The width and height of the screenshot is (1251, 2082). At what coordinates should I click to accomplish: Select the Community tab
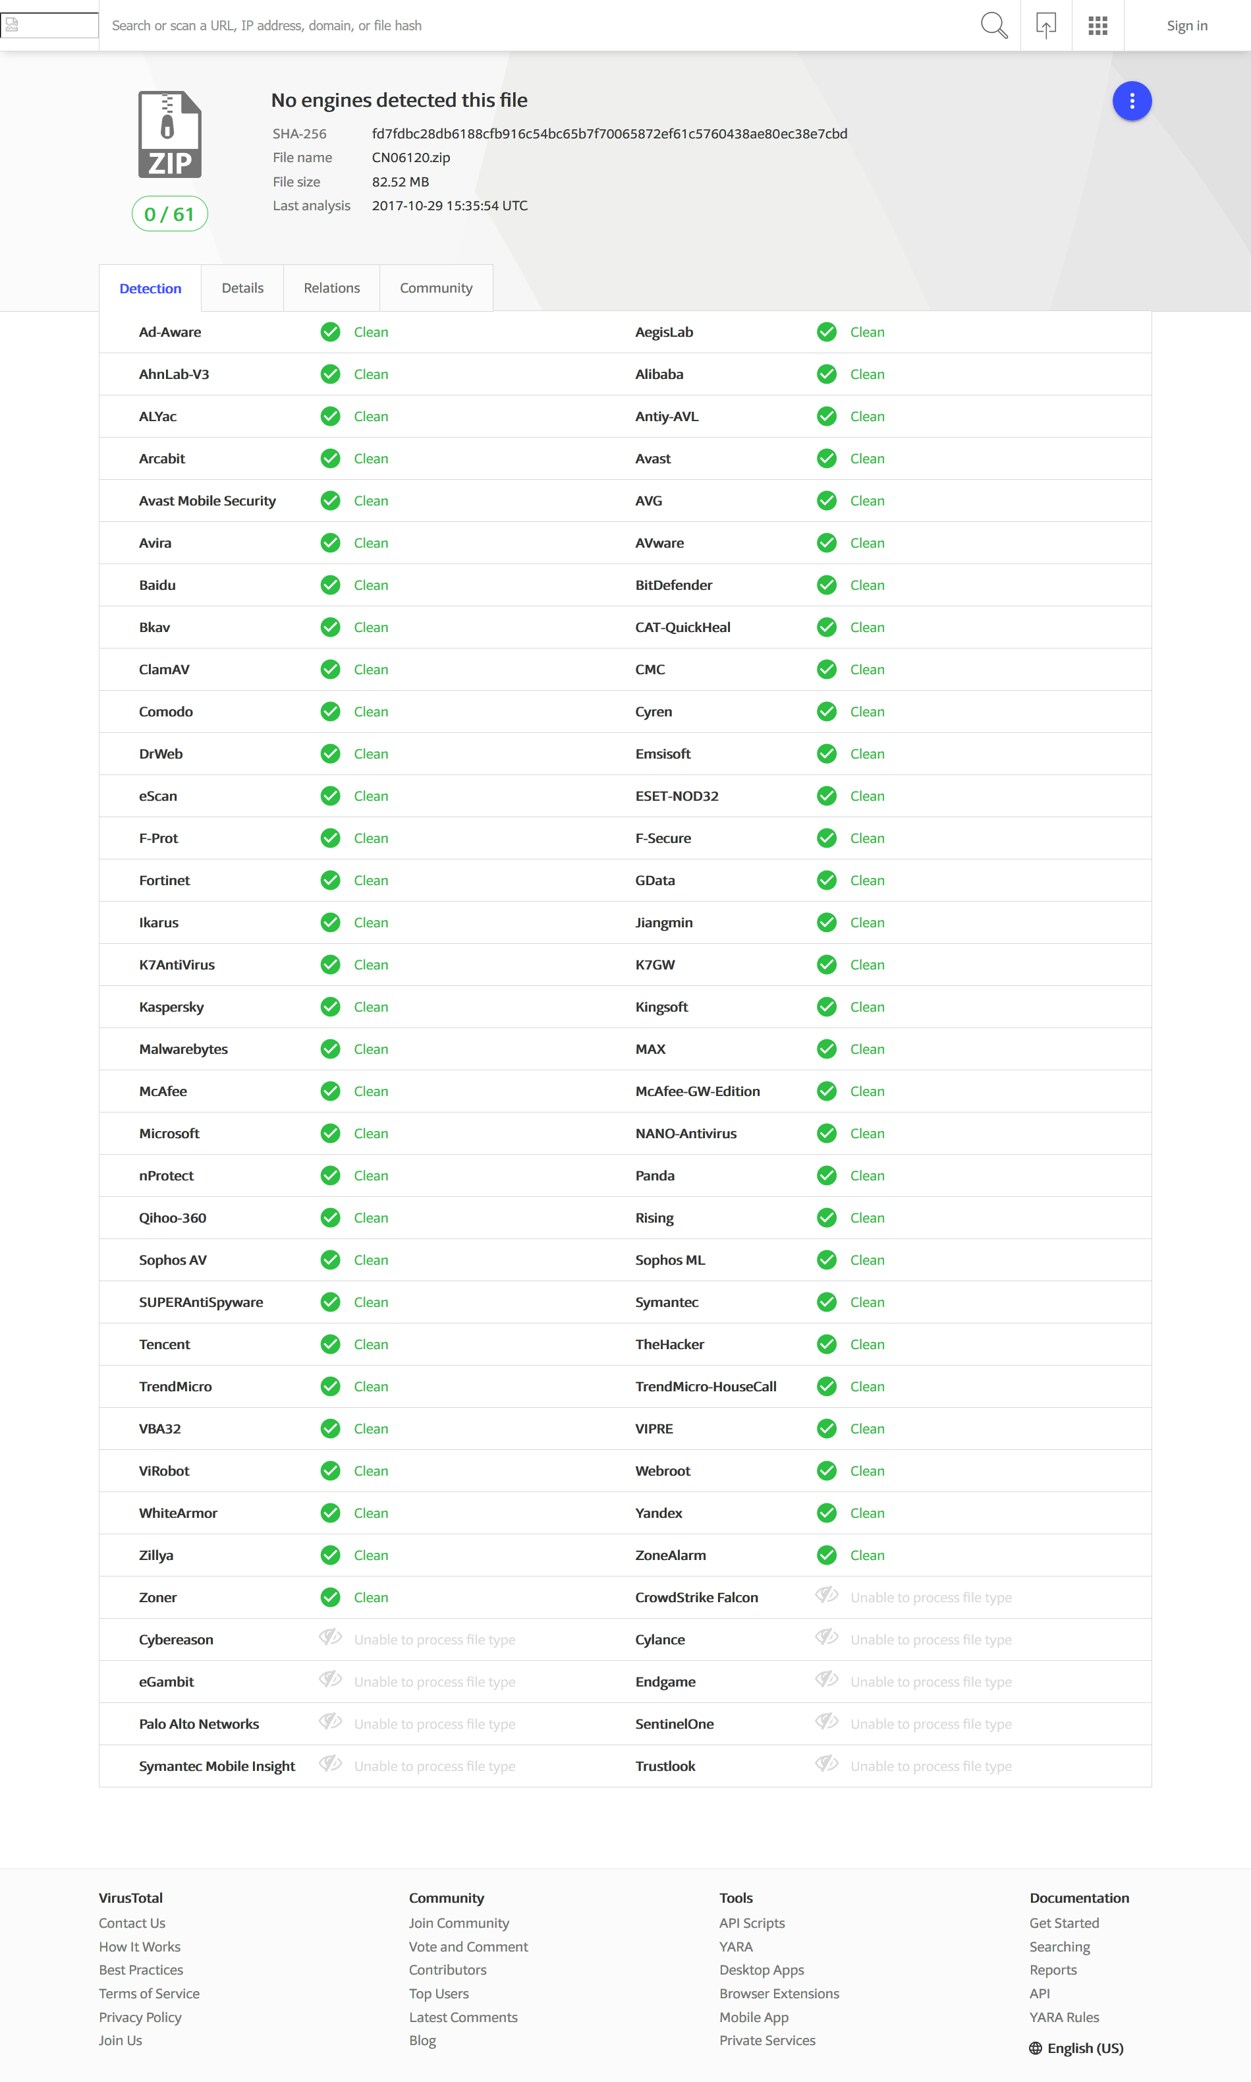[436, 289]
